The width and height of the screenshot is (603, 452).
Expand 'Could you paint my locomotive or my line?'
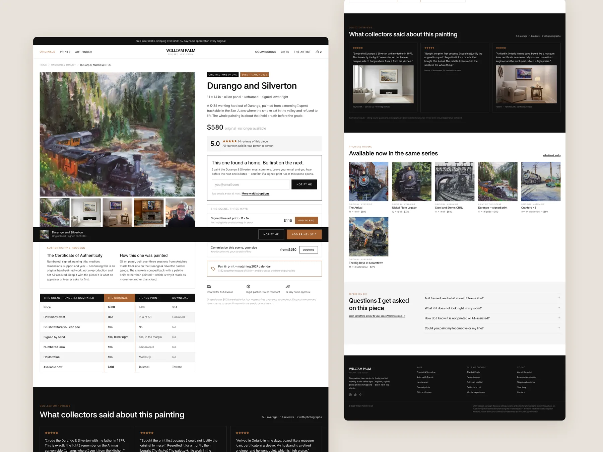[x=492, y=328]
